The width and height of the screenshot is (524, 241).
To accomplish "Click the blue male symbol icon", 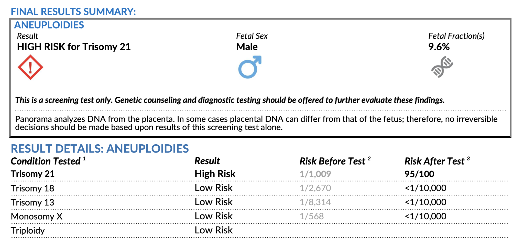I will coord(249,67).
